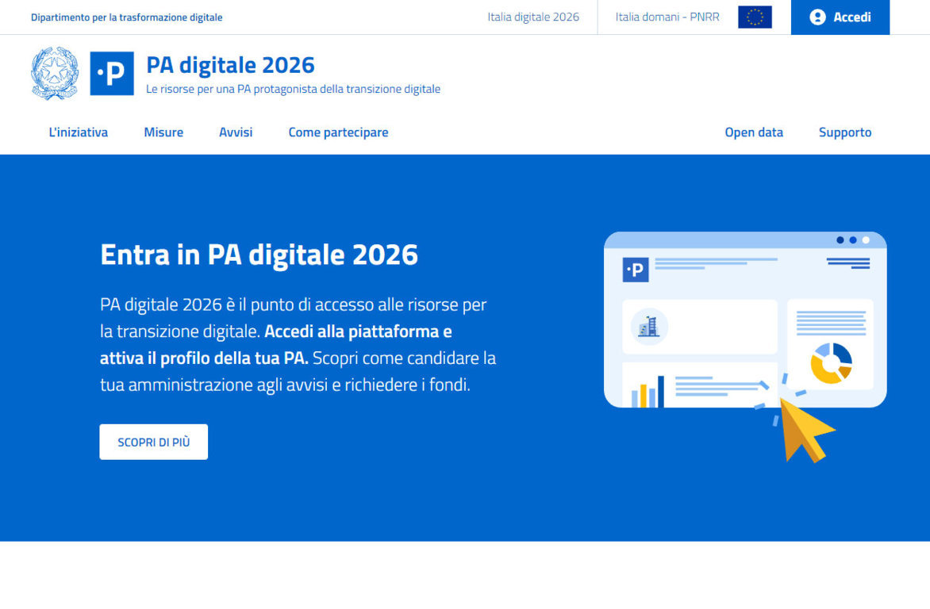
Task: Click the European Union flag icon
Action: [754, 17]
